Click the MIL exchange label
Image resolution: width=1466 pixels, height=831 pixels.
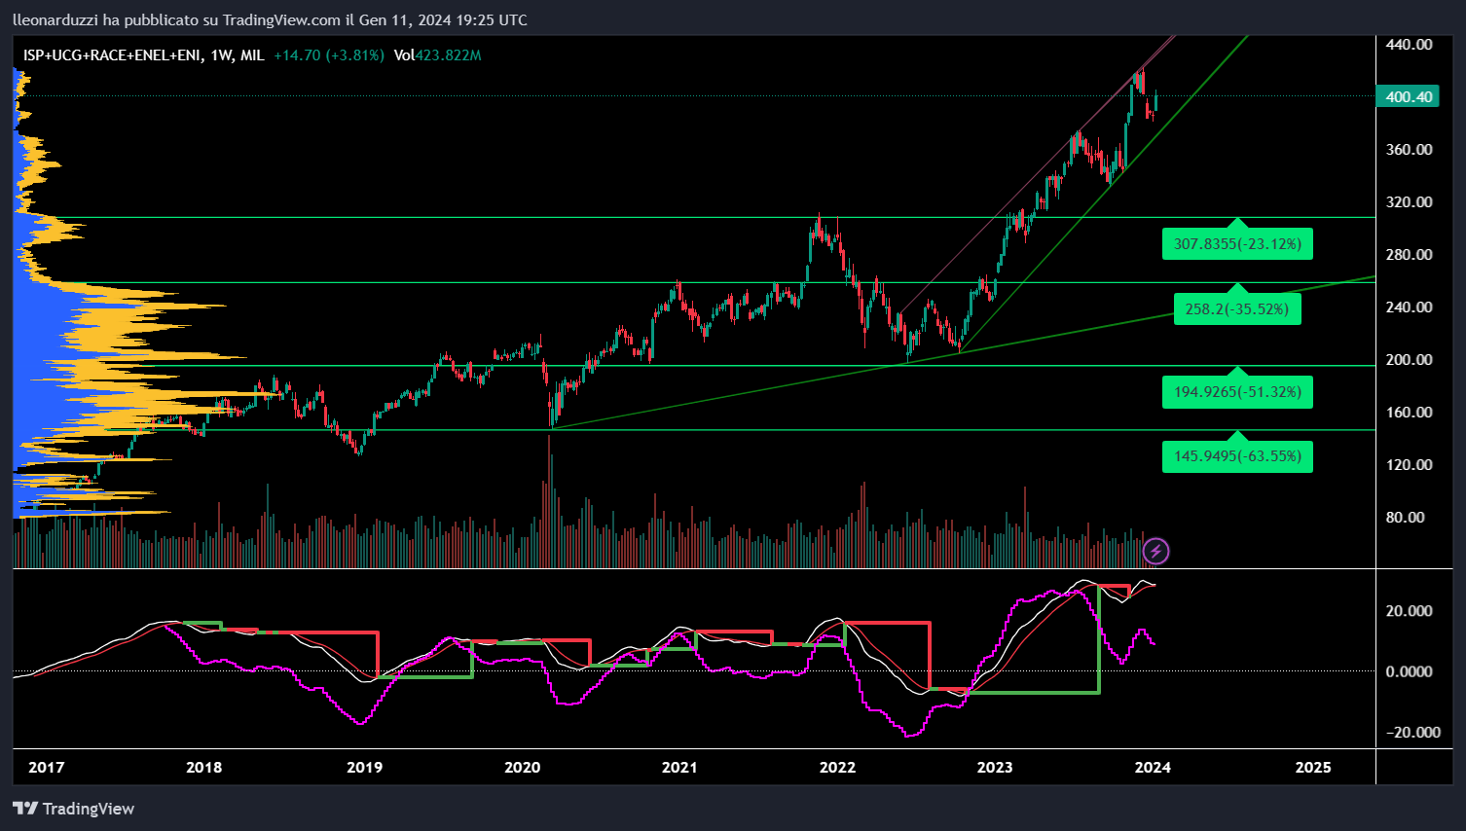252,55
